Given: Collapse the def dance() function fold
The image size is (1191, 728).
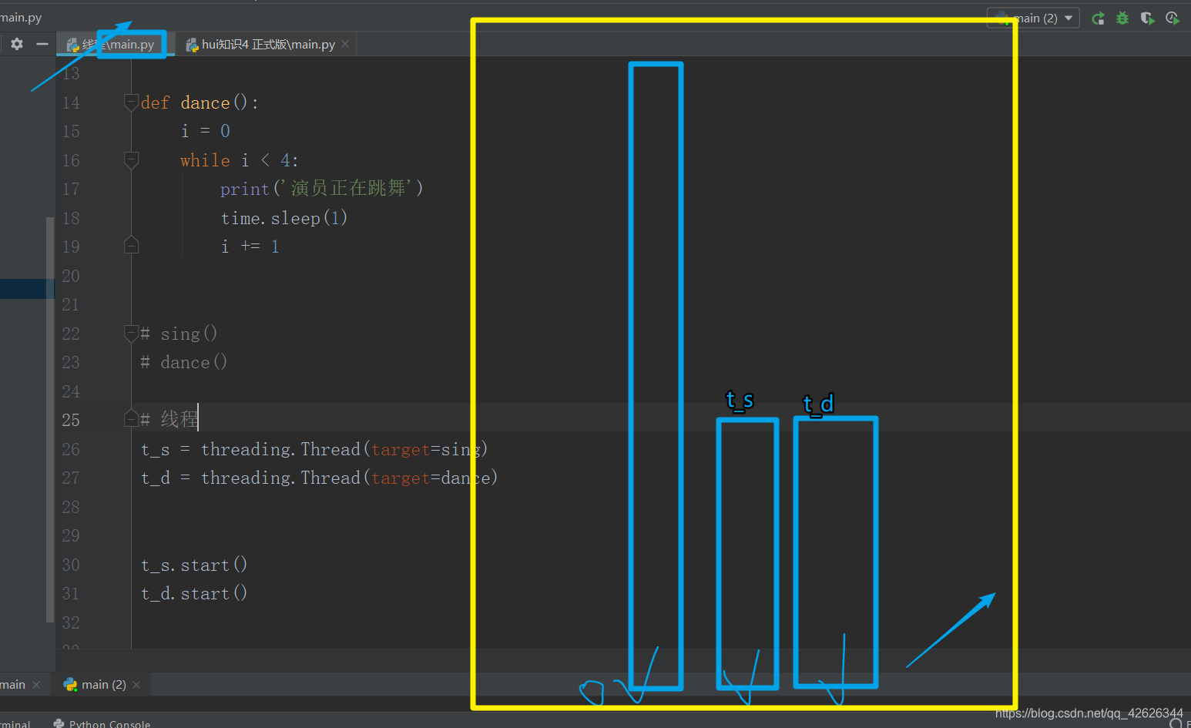Looking at the screenshot, I should pyautogui.click(x=131, y=102).
